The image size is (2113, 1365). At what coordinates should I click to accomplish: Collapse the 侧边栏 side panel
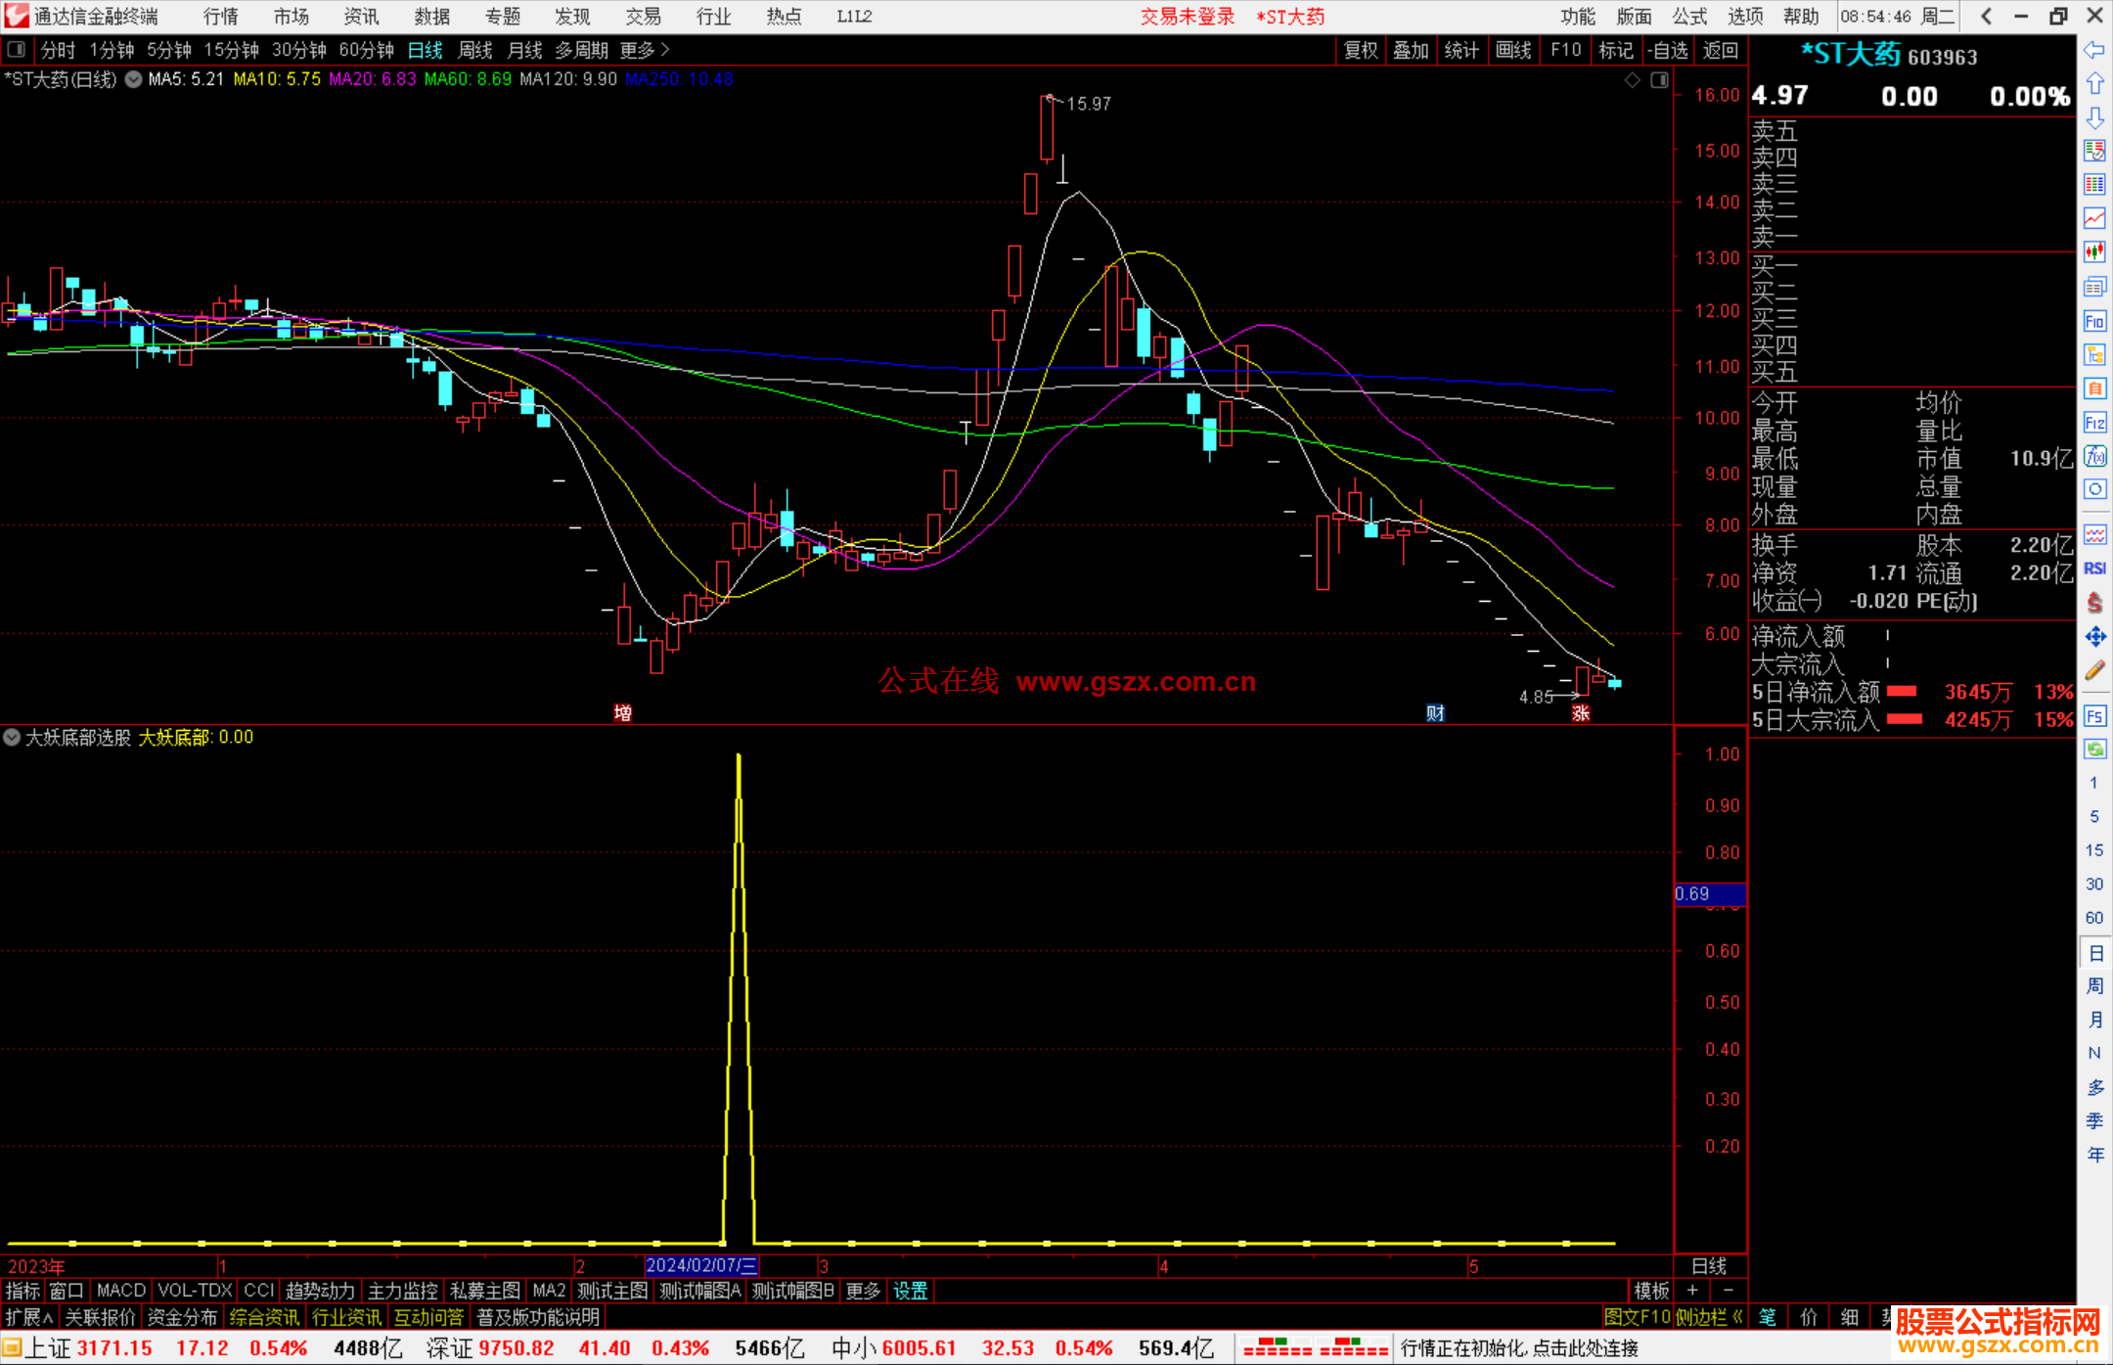pos(1709,1317)
